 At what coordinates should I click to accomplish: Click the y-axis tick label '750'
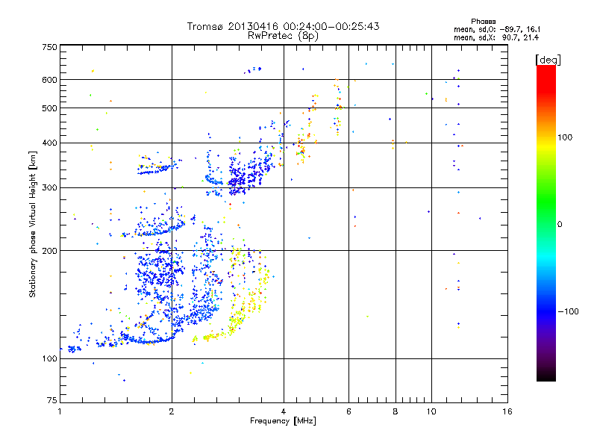(49, 47)
